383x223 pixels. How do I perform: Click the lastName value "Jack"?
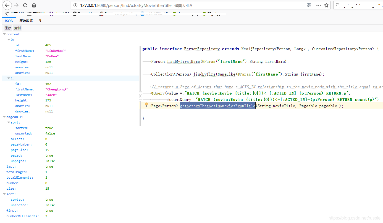tap(51, 95)
